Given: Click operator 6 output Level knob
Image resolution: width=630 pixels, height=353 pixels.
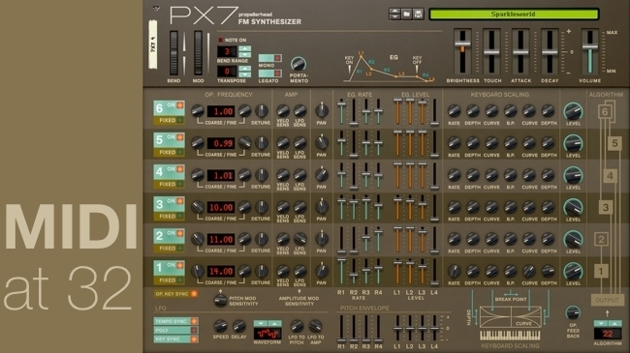Looking at the screenshot, I should pos(573,111).
